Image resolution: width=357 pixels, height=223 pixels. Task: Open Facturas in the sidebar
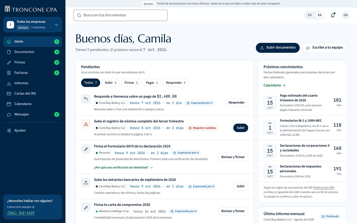click(x=33, y=73)
